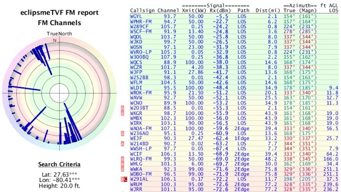Click the 'a' flag next to WKGR

[x=122, y=114]
